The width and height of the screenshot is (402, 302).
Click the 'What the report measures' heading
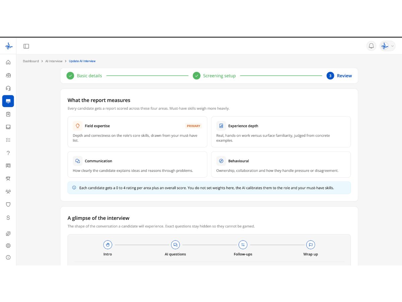click(99, 100)
